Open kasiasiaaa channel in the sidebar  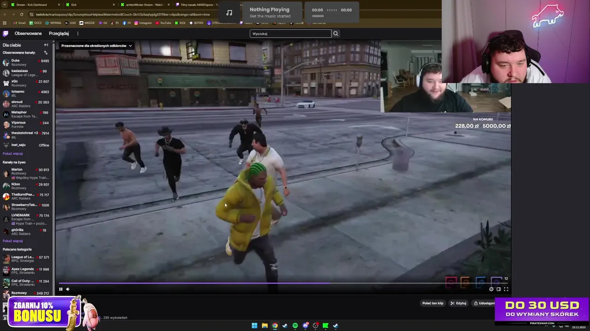pos(26,73)
